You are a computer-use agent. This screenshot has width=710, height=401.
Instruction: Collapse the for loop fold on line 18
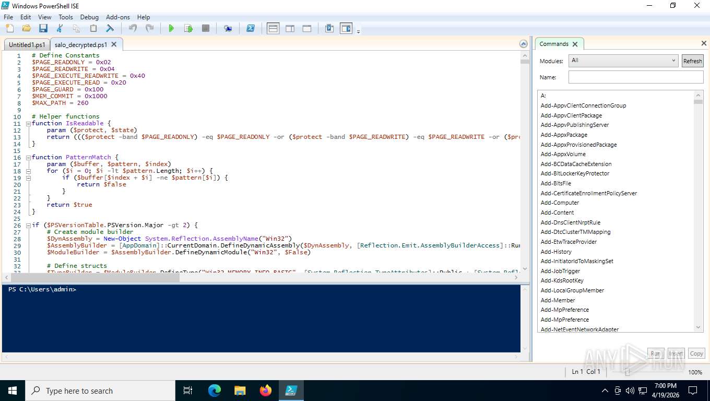[28, 171]
